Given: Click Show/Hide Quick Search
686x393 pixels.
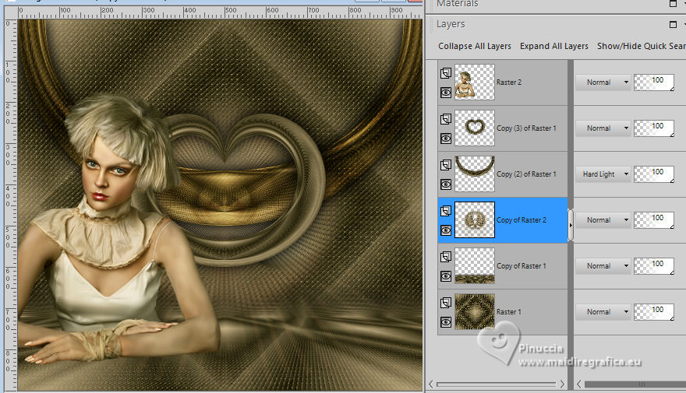Looking at the screenshot, I should pos(641,46).
